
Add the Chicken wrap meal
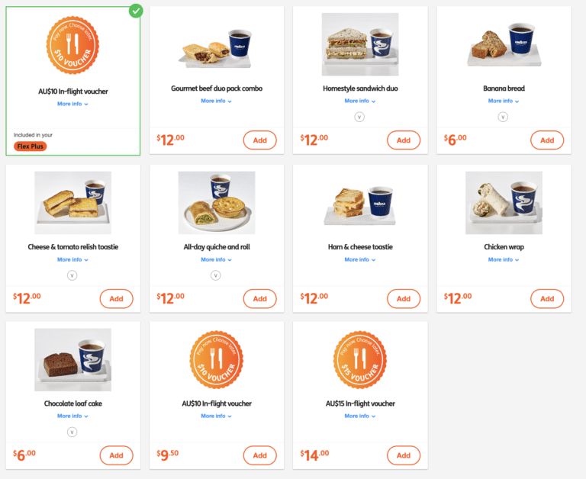547,299
